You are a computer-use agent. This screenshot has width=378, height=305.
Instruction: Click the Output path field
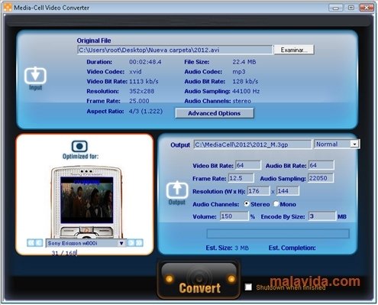point(253,144)
